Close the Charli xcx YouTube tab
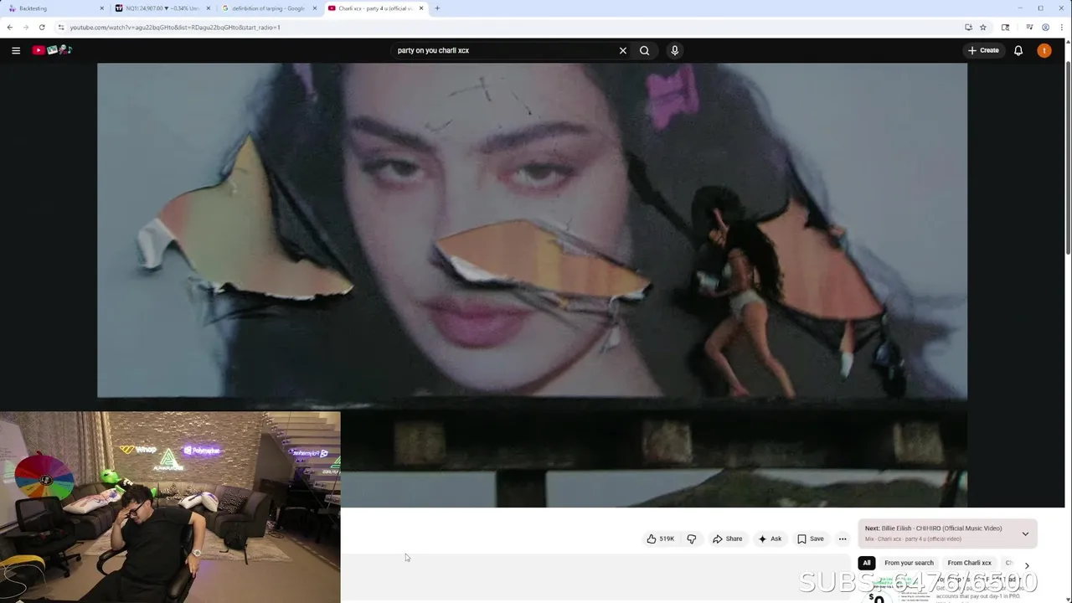Viewport: 1072px width, 603px height. [x=421, y=8]
